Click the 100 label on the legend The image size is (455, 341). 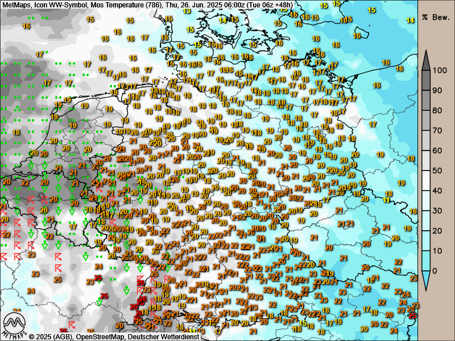coord(438,70)
